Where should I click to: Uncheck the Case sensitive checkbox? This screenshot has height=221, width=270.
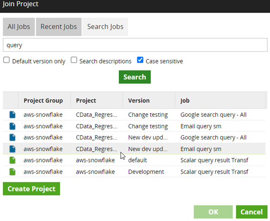140,60
